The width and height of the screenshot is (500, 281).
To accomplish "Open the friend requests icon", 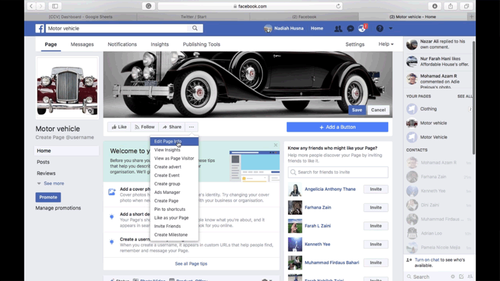I will [338, 29].
